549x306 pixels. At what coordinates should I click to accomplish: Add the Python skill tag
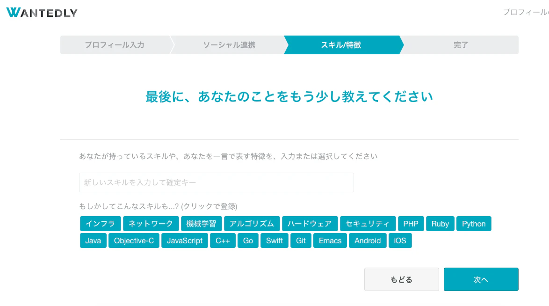474,224
